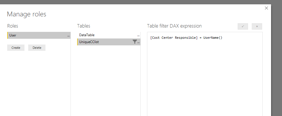Click the empty area below the Tables list
Viewport: 282px width, 116px height.
tap(109, 81)
